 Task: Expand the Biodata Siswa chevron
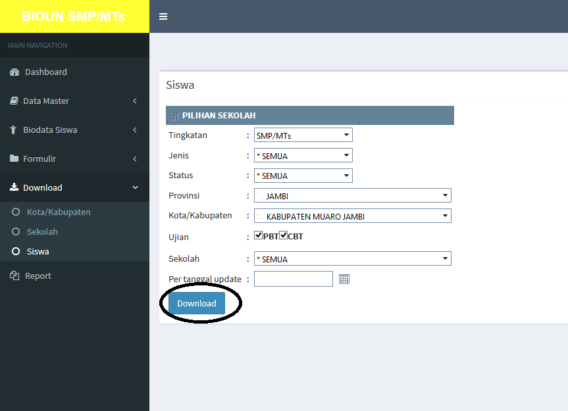[135, 130]
